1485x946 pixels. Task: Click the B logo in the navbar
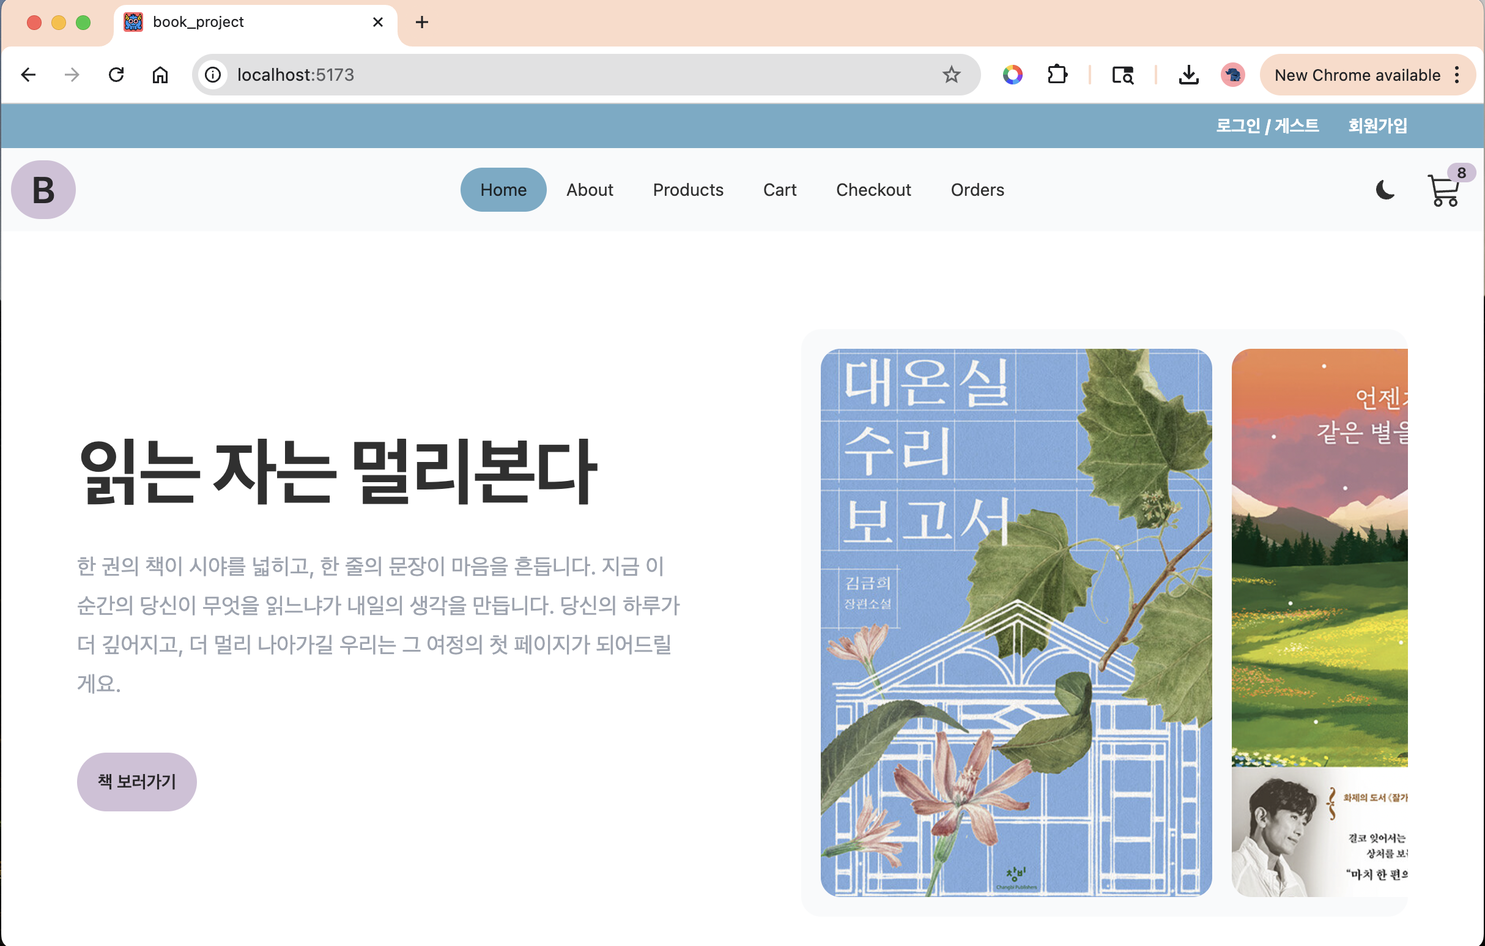[x=43, y=190]
